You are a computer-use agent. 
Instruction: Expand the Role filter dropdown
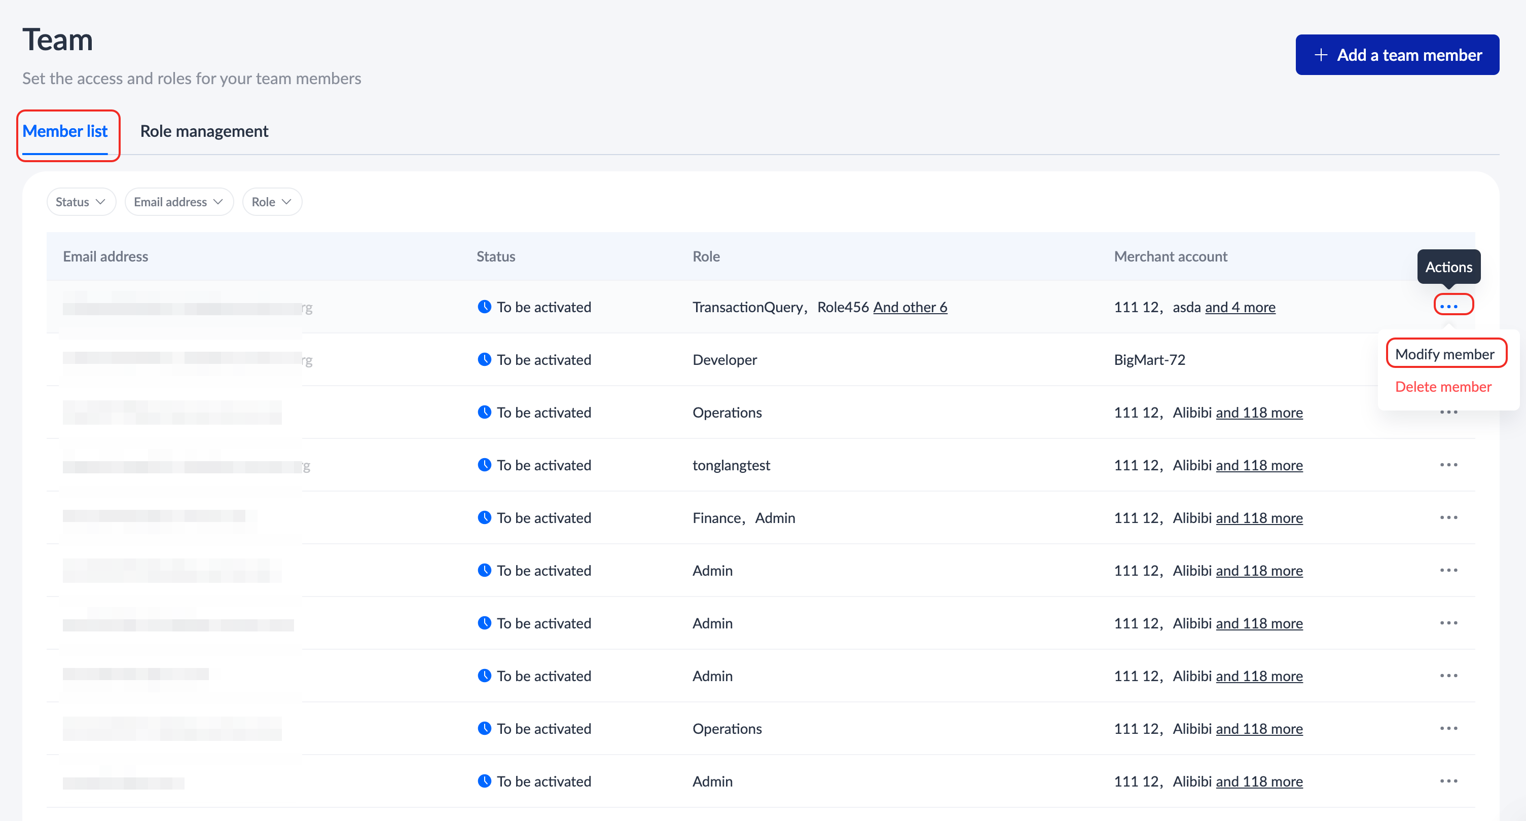coord(271,202)
